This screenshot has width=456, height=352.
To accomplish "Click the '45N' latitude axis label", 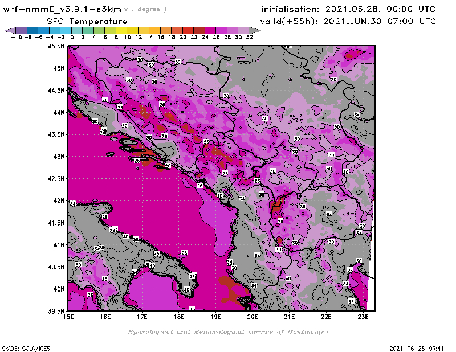I will 59,68.
